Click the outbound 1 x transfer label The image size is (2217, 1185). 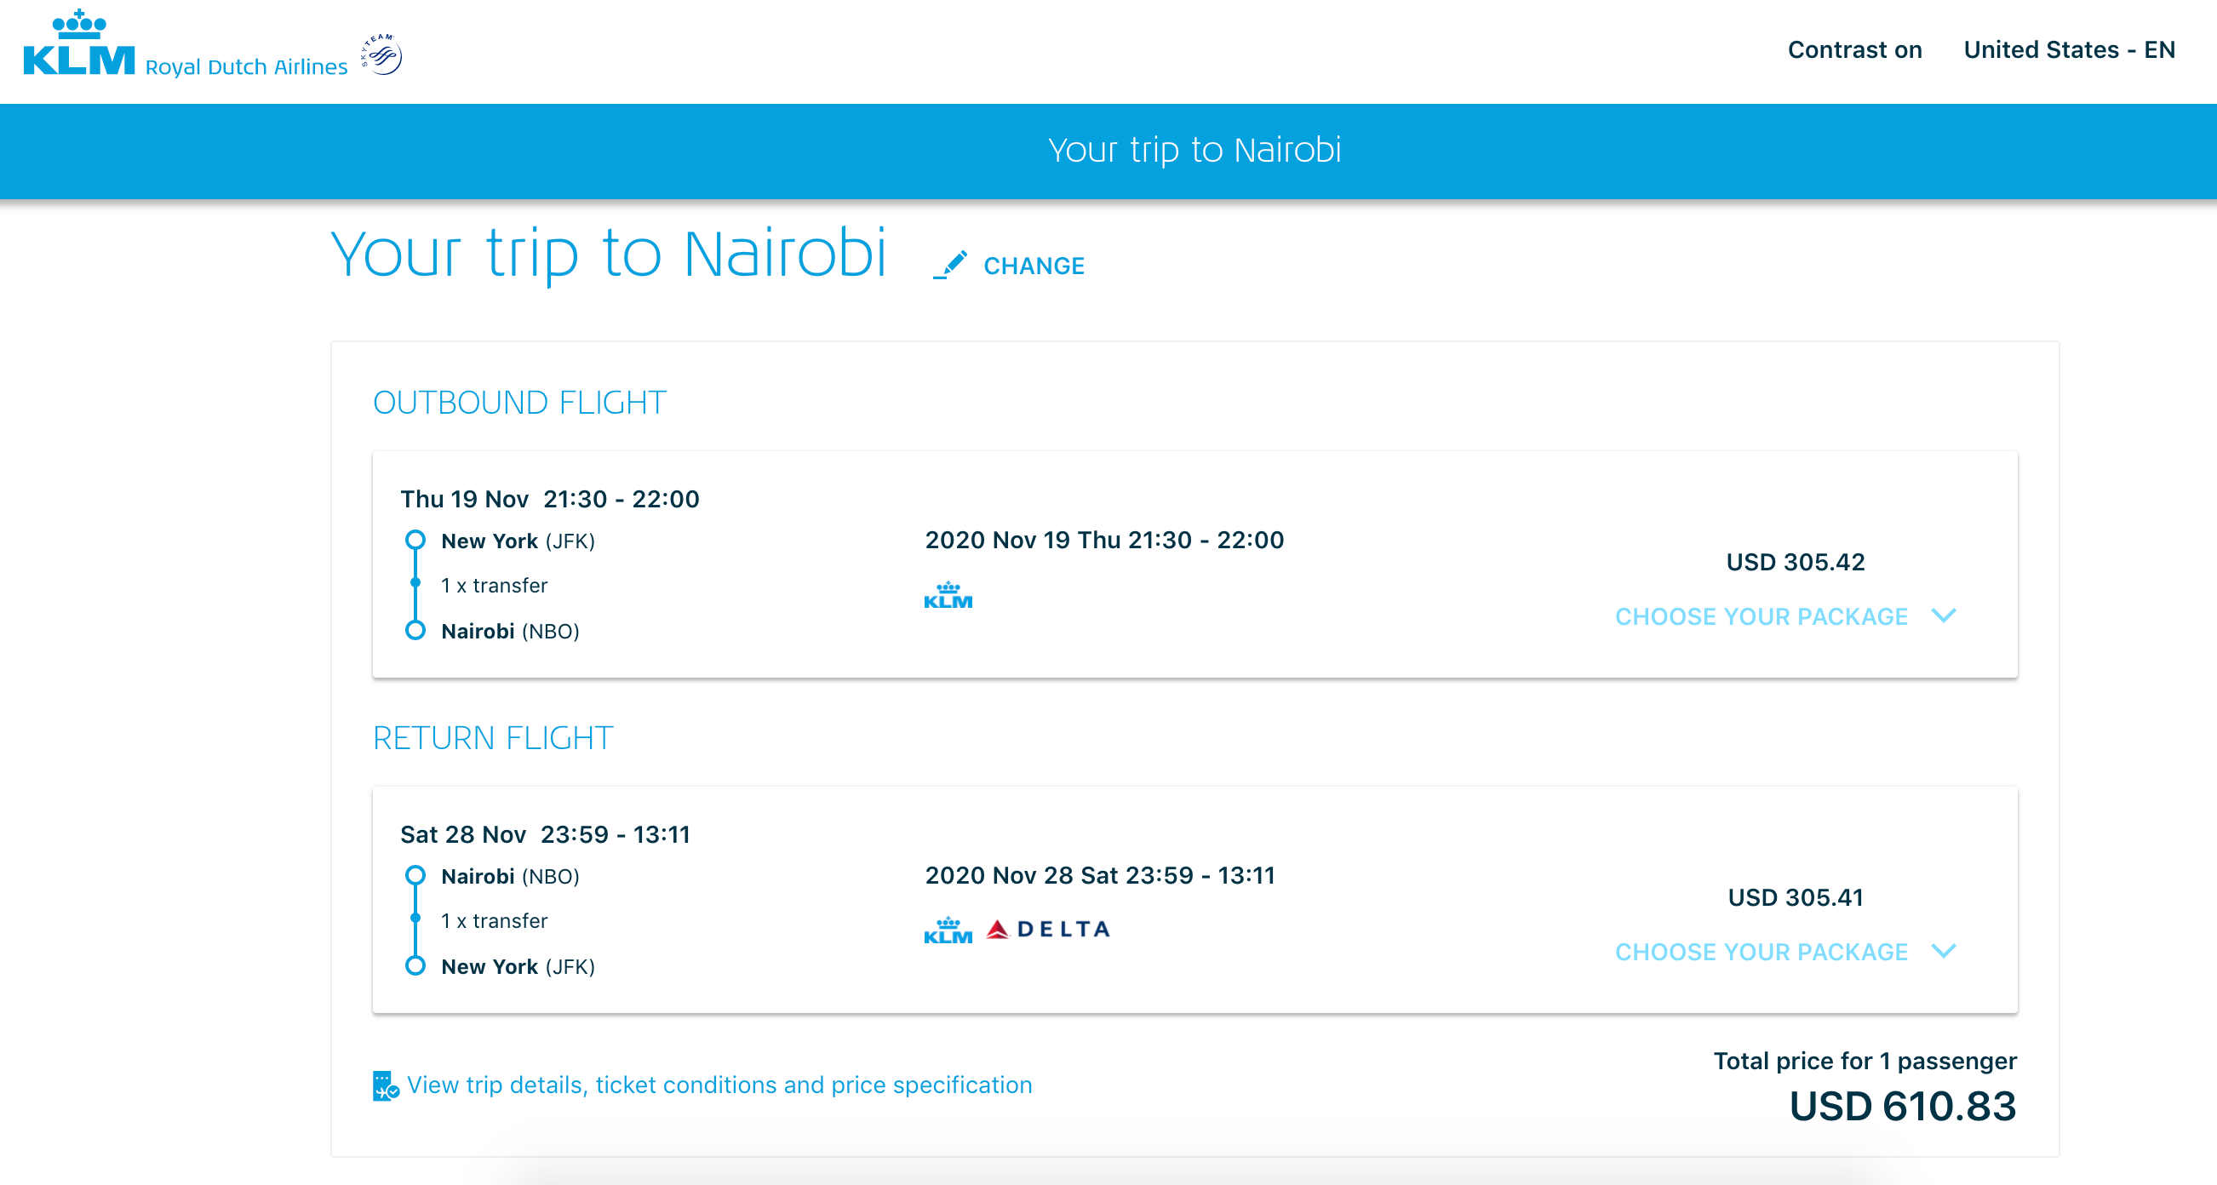pyautogui.click(x=494, y=586)
